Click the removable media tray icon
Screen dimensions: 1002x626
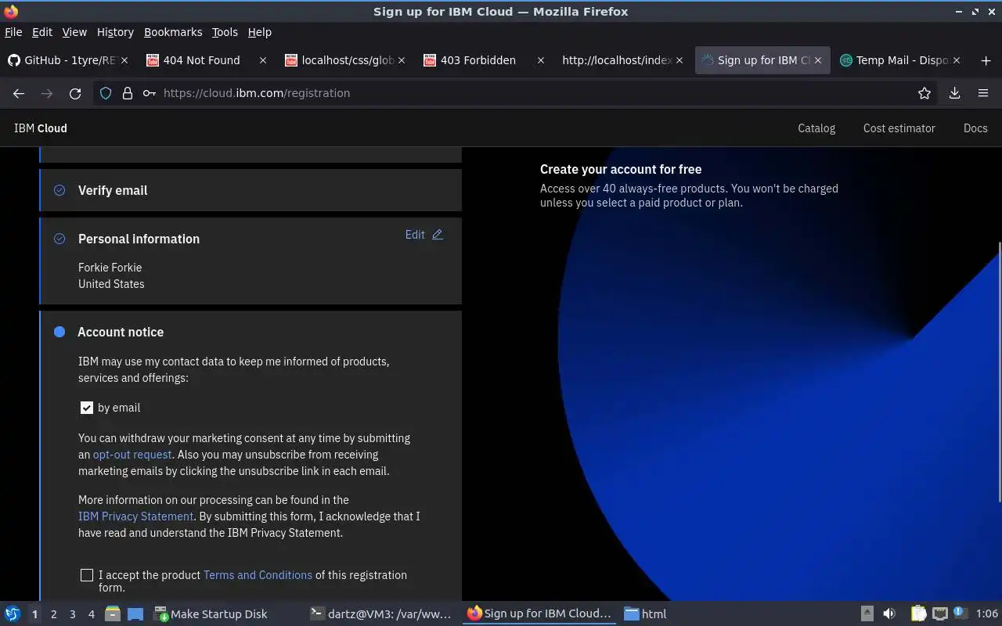pyautogui.click(x=867, y=614)
